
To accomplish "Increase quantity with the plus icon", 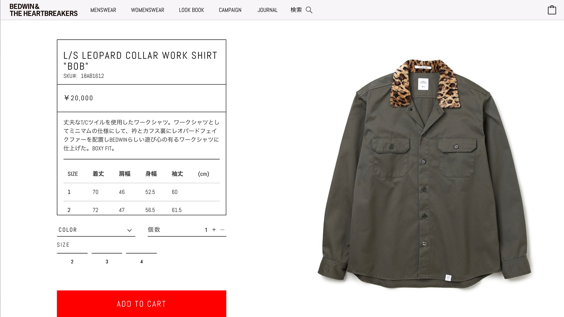I will click(214, 230).
